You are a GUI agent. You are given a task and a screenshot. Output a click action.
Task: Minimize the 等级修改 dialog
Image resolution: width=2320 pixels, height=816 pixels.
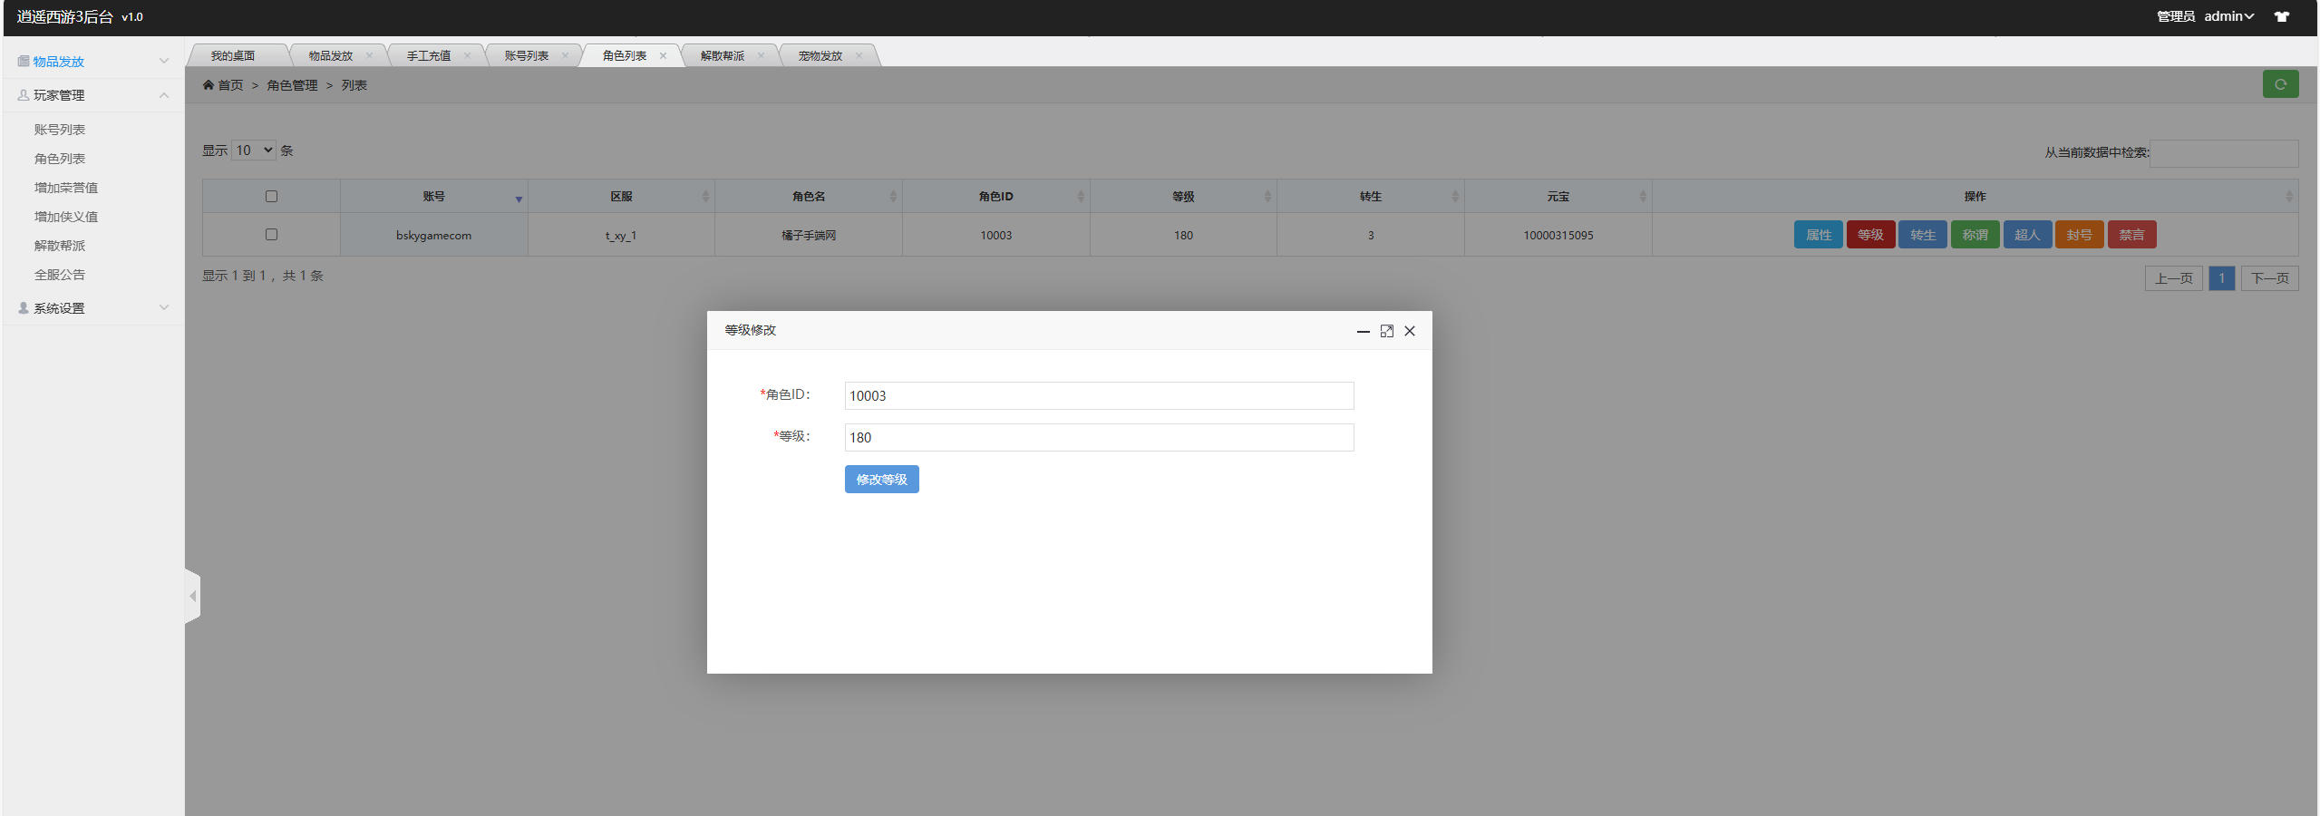click(1363, 331)
